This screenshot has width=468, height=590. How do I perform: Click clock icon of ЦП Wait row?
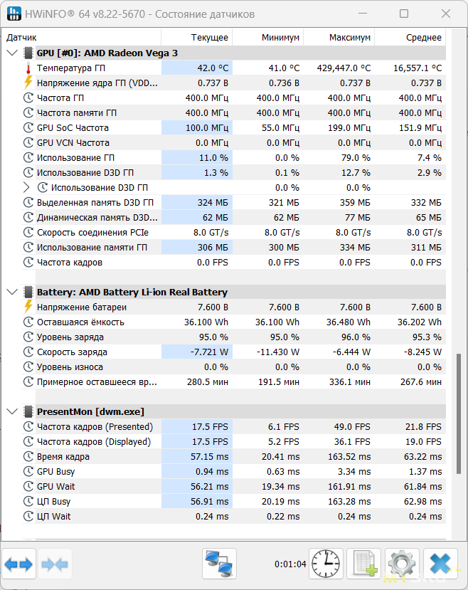tap(28, 516)
